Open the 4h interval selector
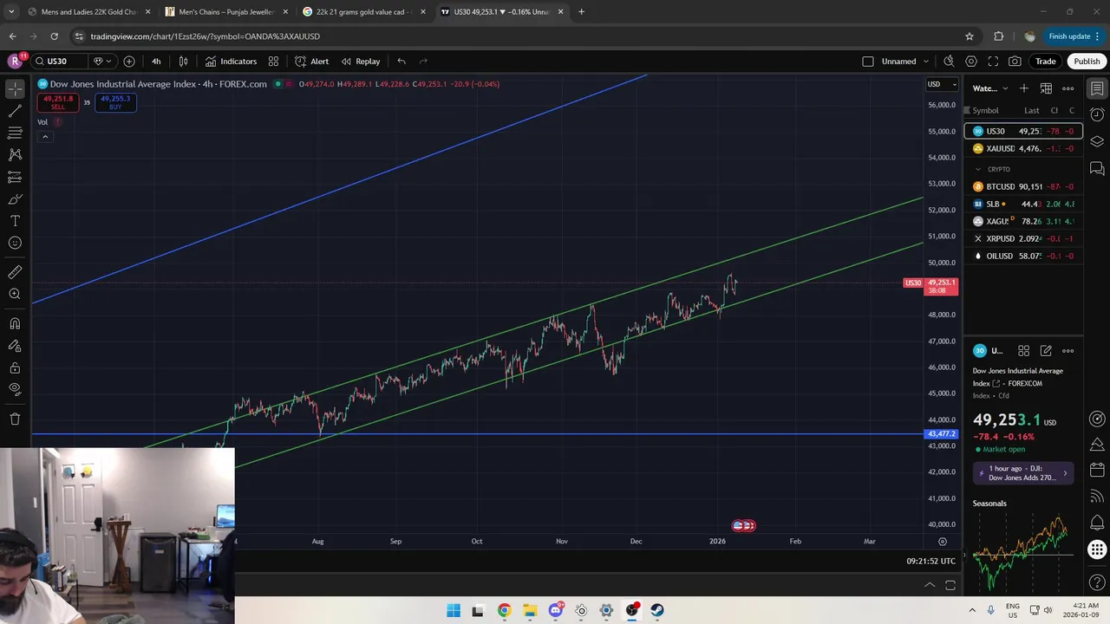Viewport: 1110px width, 624px height. (156, 62)
